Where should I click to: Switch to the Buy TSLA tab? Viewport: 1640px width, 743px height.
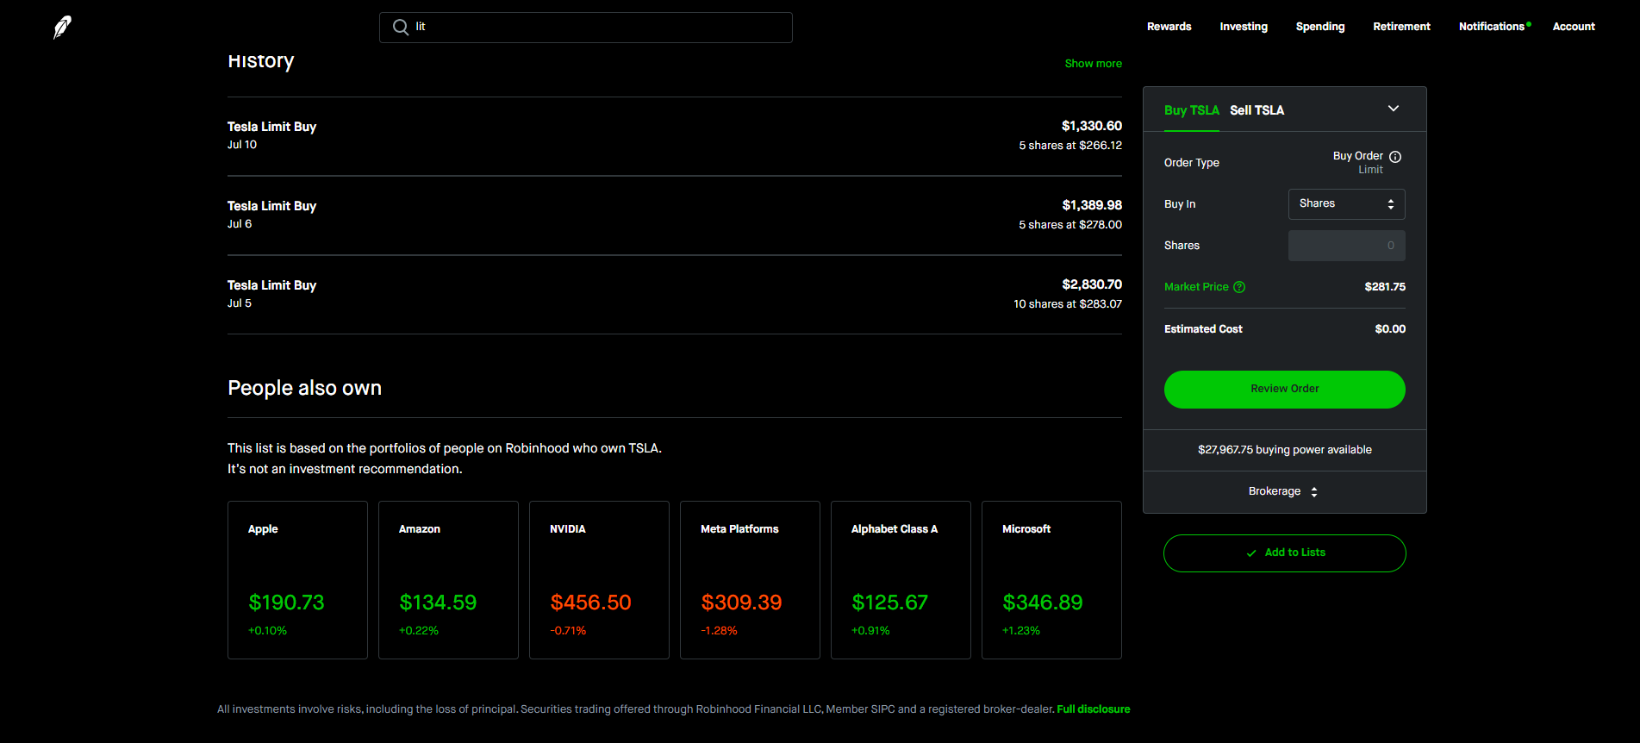pos(1191,110)
